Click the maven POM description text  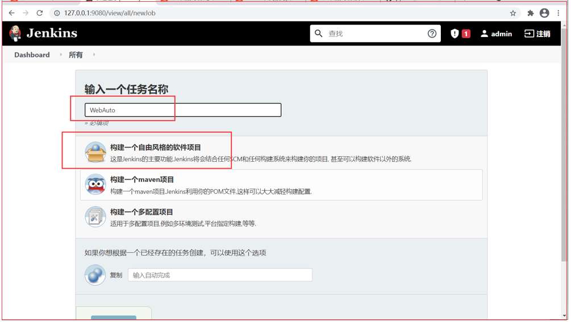point(211,191)
